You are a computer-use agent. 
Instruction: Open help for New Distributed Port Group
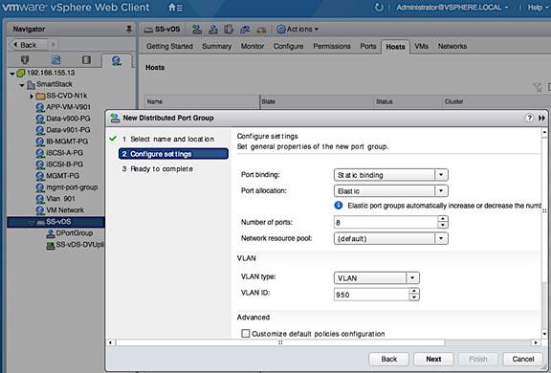tap(529, 118)
